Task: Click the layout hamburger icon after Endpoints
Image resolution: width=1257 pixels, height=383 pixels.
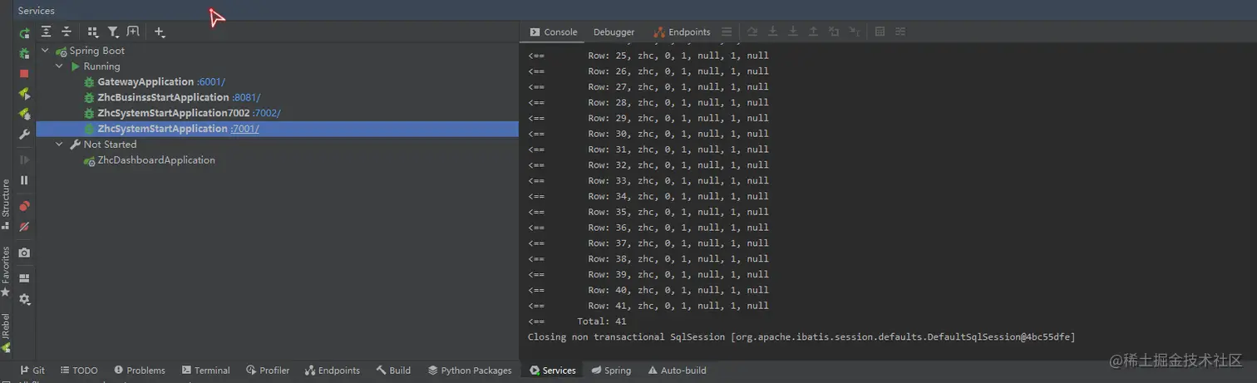Action: pos(727,32)
